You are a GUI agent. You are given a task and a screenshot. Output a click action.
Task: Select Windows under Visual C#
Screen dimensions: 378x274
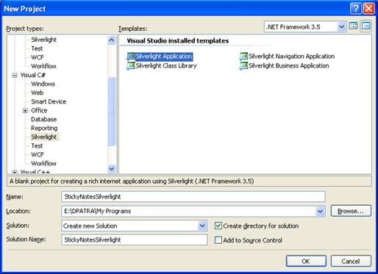(43, 84)
